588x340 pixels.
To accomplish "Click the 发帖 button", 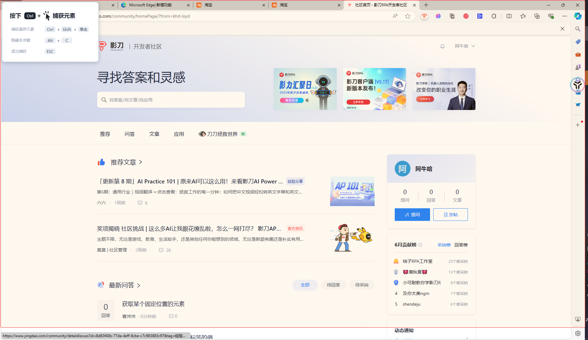I will 450,215.
